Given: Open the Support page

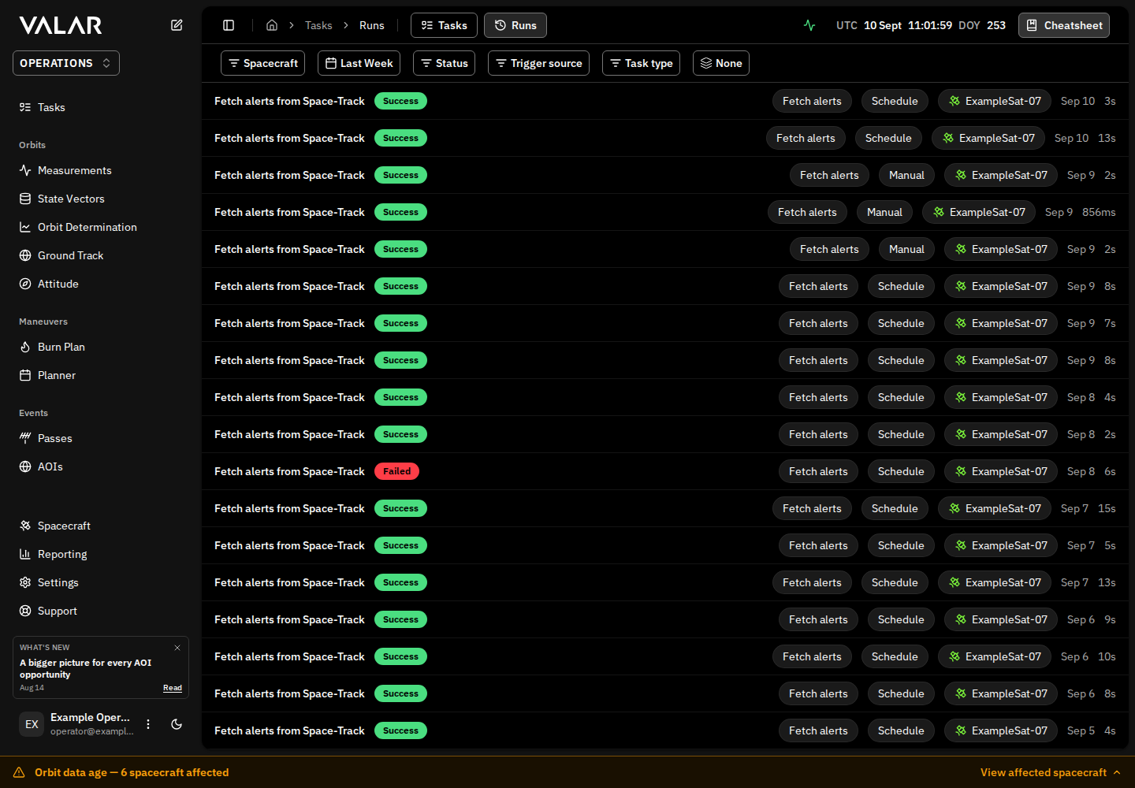Looking at the screenshot, I should tap(101, 611).
